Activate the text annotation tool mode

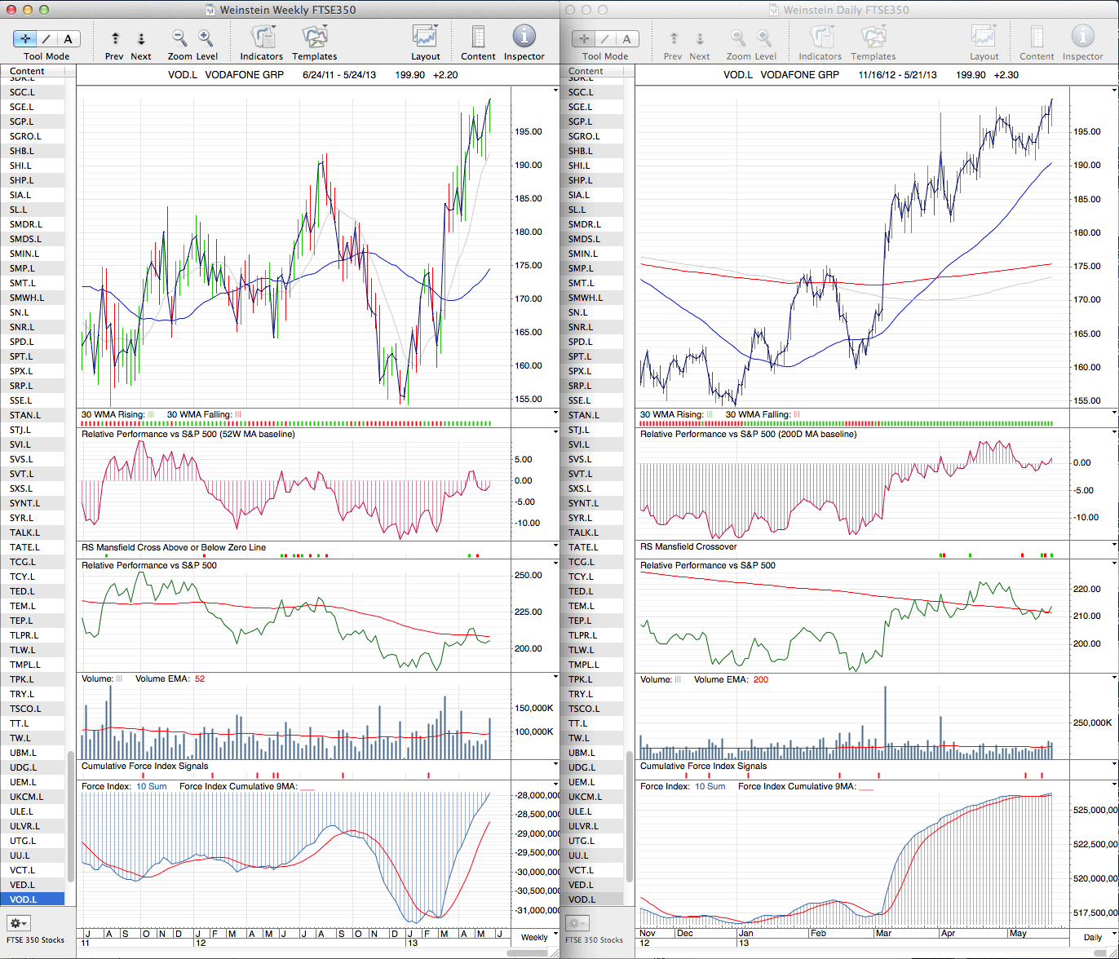point(68,38)
